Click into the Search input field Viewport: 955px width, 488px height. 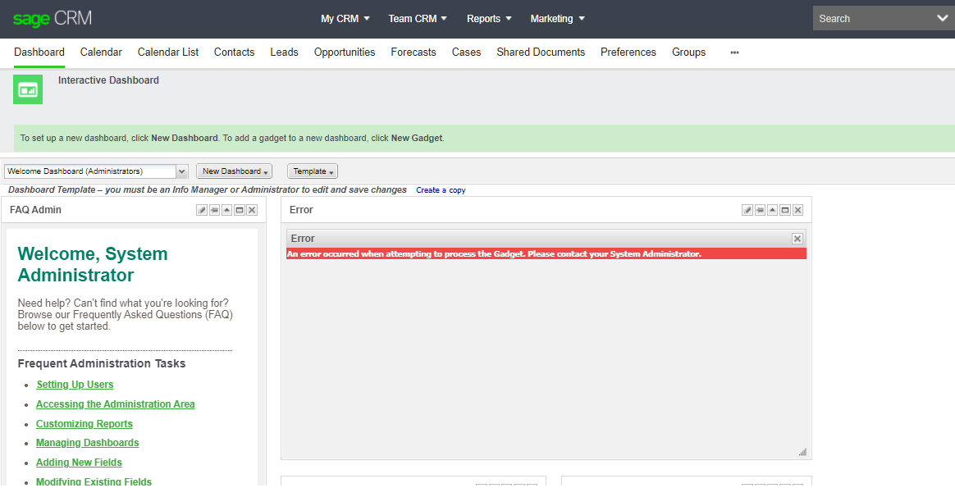tap(872, 18)
